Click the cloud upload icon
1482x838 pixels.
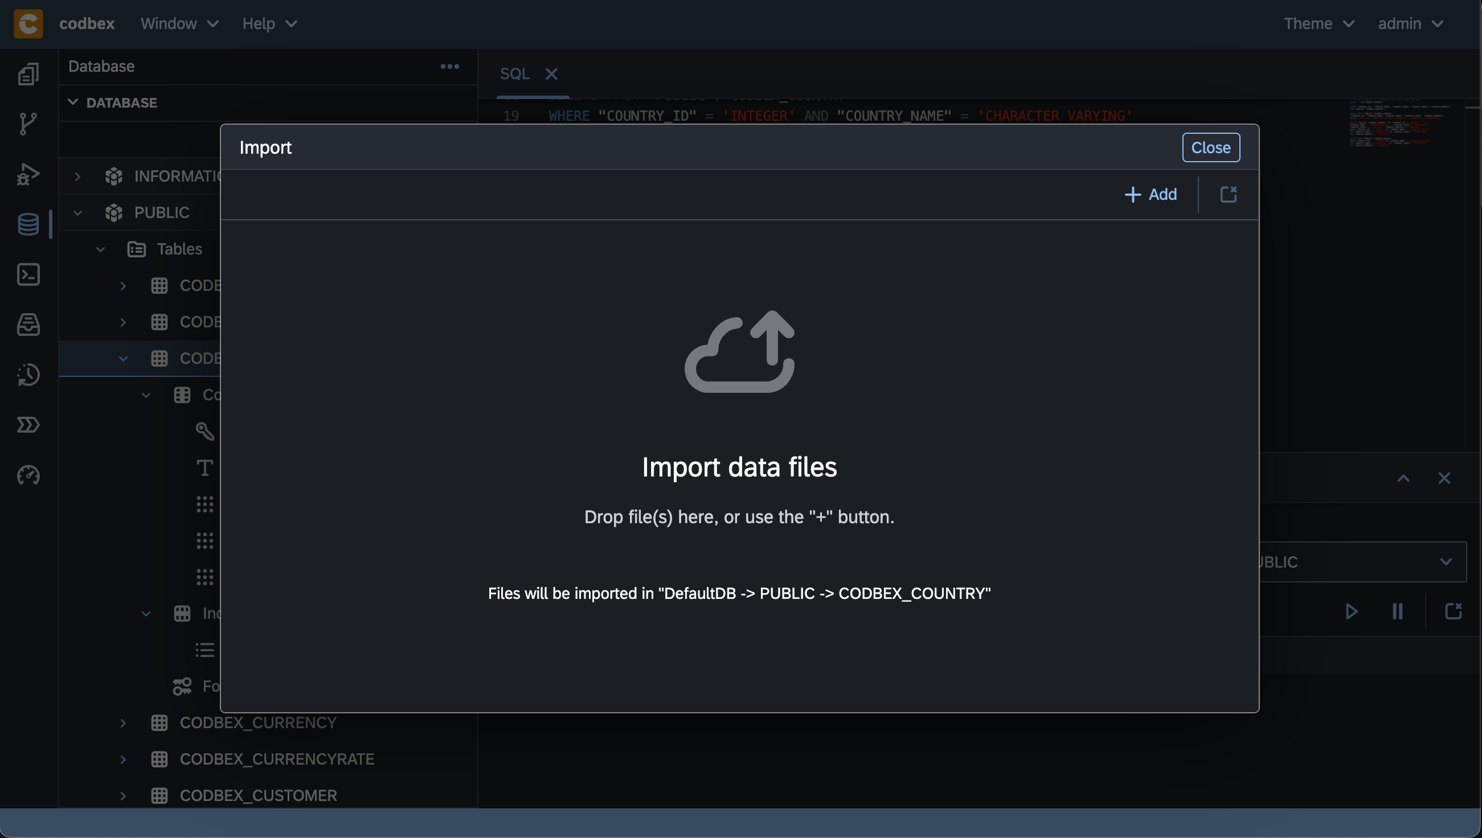tap(739, 352)
